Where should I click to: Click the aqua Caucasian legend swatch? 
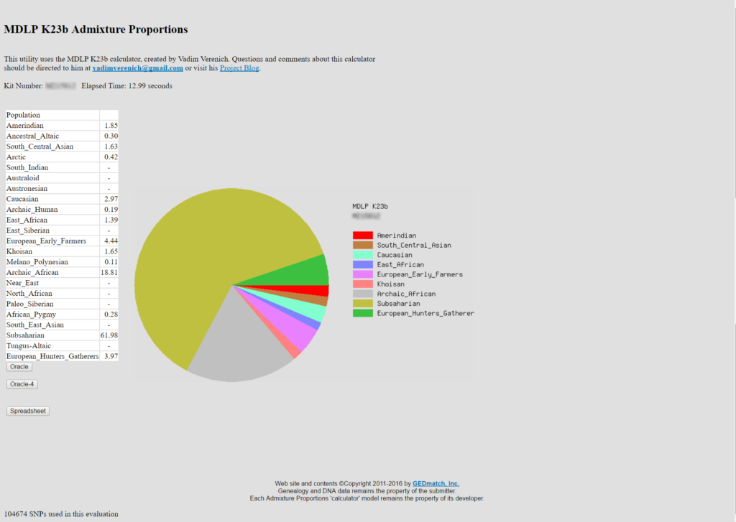click(364, 254)
